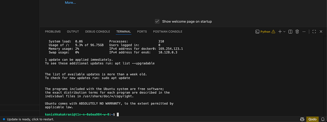Image resolution: width=327 pixels, height=122 pixels.
Task: Click the System load value 0.06
Action: (x=79, y=41)
